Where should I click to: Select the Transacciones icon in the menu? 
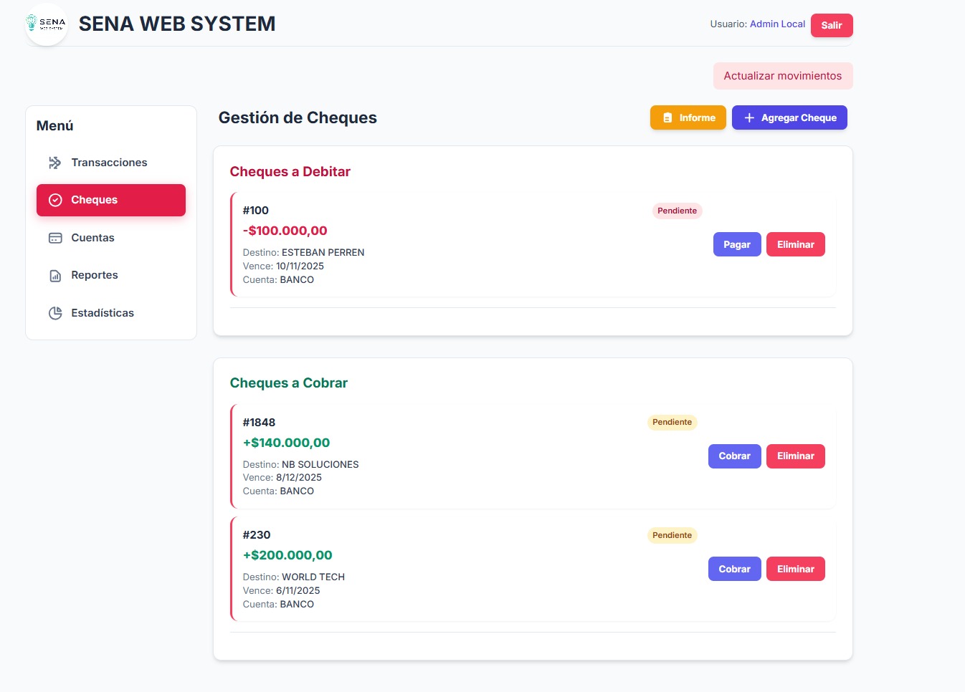[55, 163]
